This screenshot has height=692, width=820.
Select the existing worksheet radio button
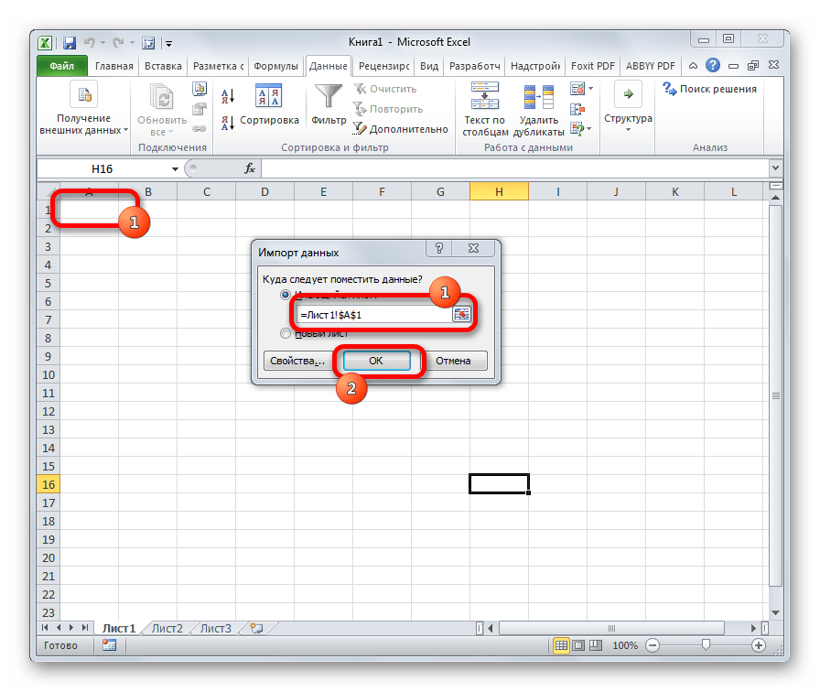(286, 295)
